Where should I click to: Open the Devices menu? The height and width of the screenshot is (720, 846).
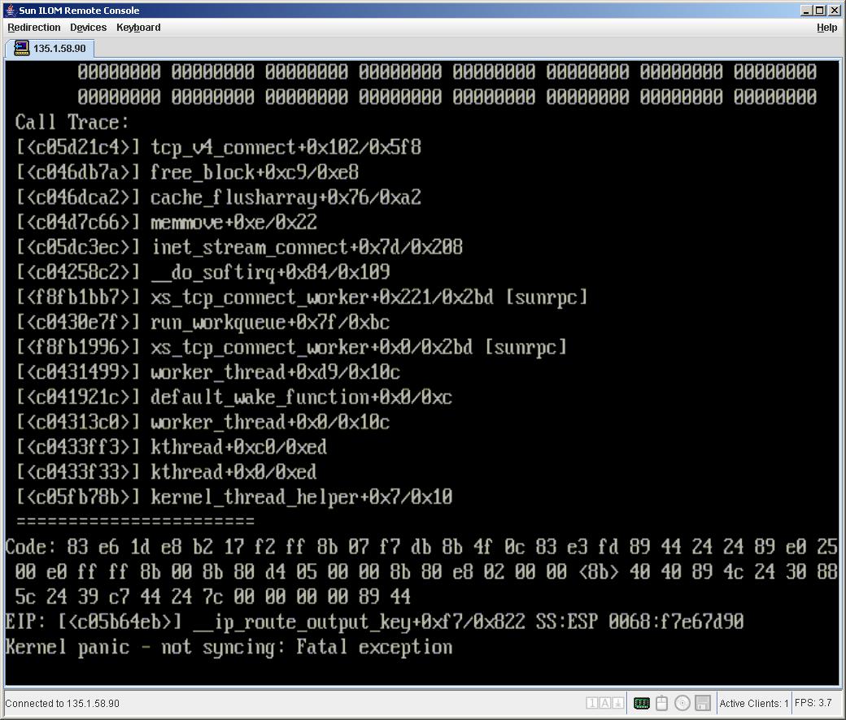[88, 28]
